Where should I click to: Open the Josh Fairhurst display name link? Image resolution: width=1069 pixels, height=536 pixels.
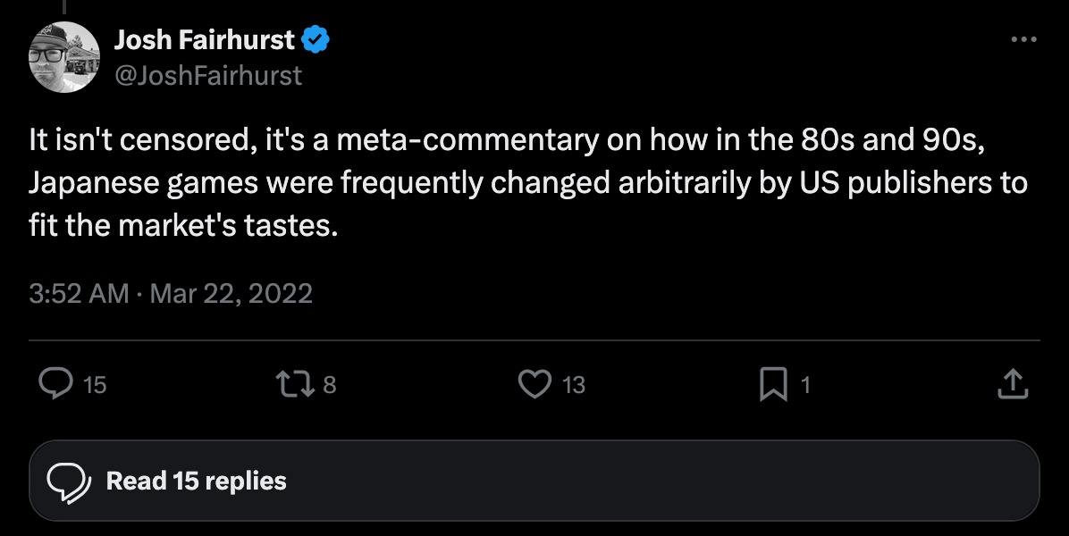205,39
